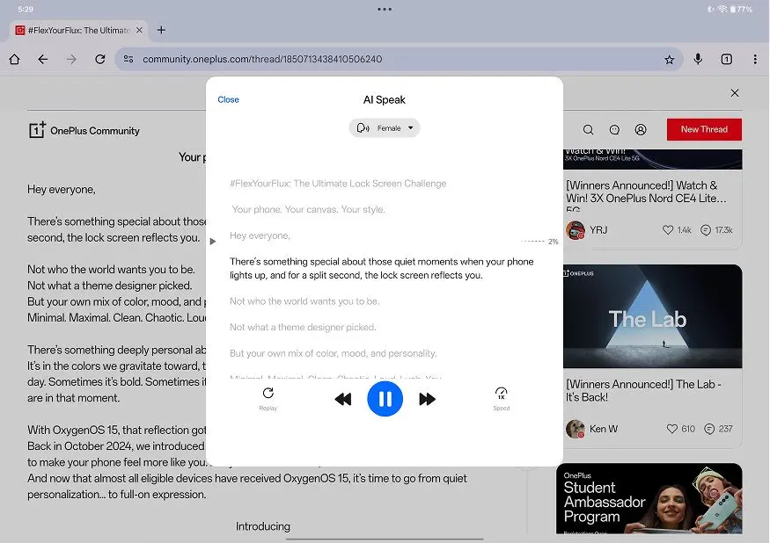Rewind to the previous sentence
The width and height of the screenshot is (770, 543).
point(343,400)
